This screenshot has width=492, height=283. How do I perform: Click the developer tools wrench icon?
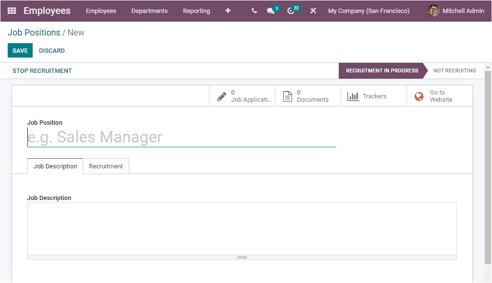coord(313,11)
